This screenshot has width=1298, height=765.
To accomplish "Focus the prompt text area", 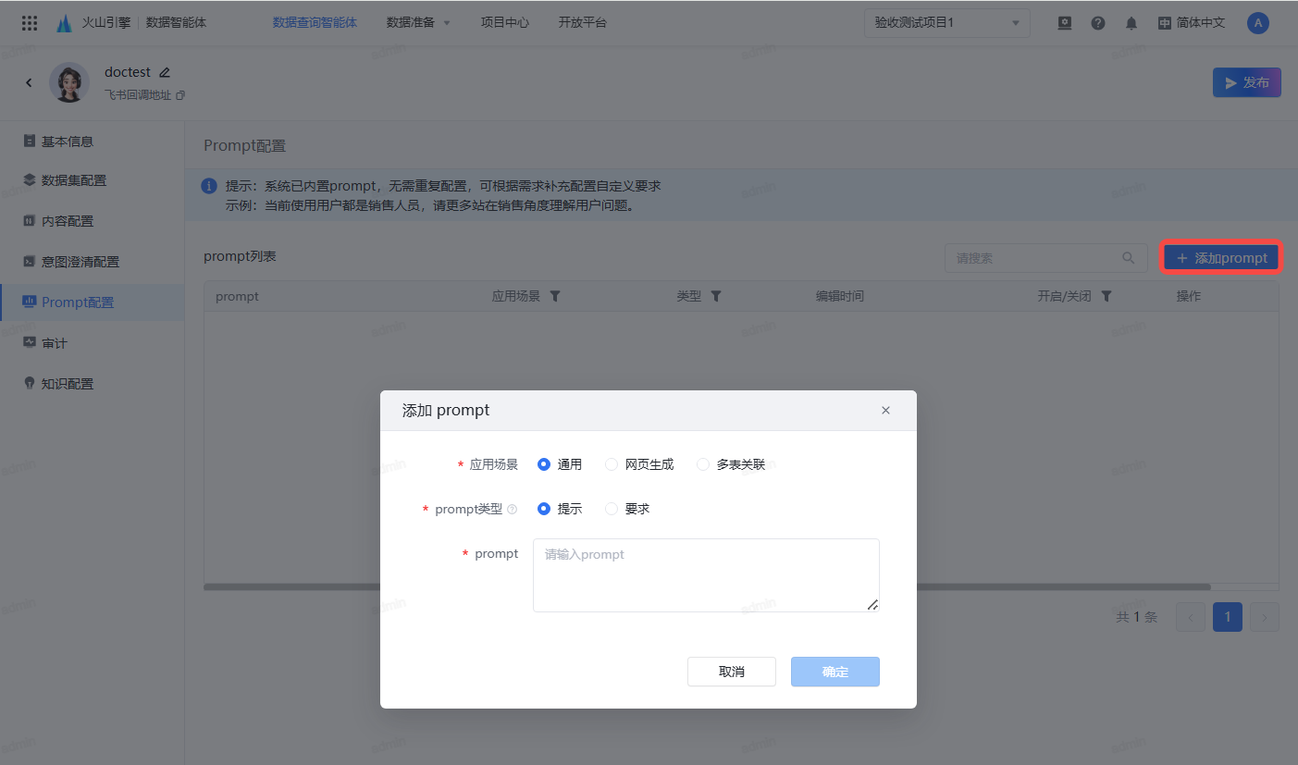I will point(706,575).
